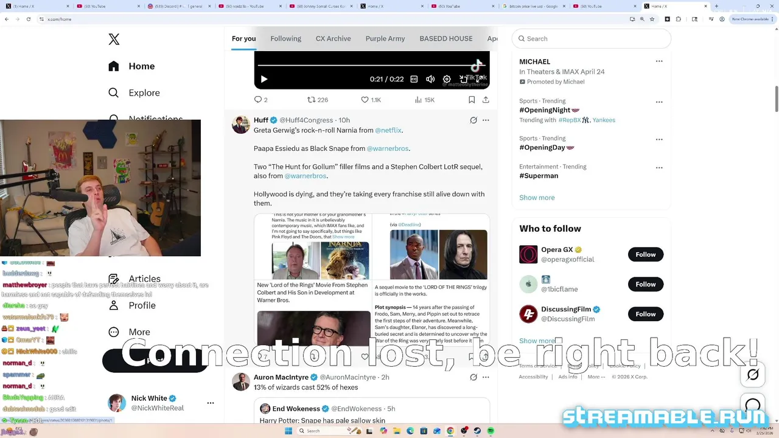
Task: Open @warnerbros link after Black Snape
Action: point(387,148)
